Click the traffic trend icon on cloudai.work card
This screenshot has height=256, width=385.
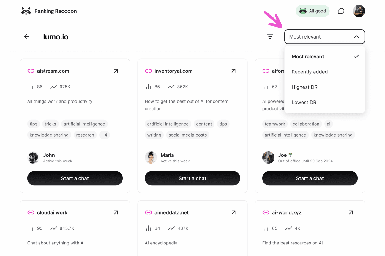[x=53, y=228]
